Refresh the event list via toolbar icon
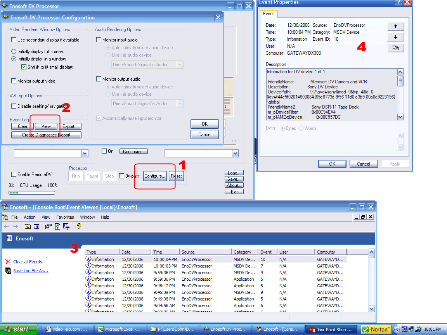Image resolution: width=447 pixels, height=335 pixels. [57, 226]
